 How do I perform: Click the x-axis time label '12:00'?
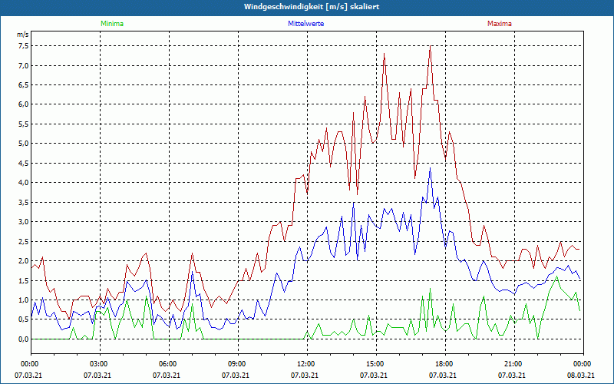(305, 364)
